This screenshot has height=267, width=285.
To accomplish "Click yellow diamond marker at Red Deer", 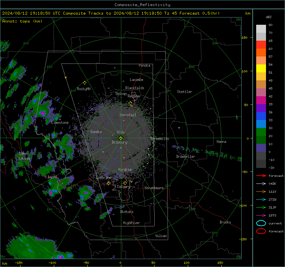I will tap(130, 103).
